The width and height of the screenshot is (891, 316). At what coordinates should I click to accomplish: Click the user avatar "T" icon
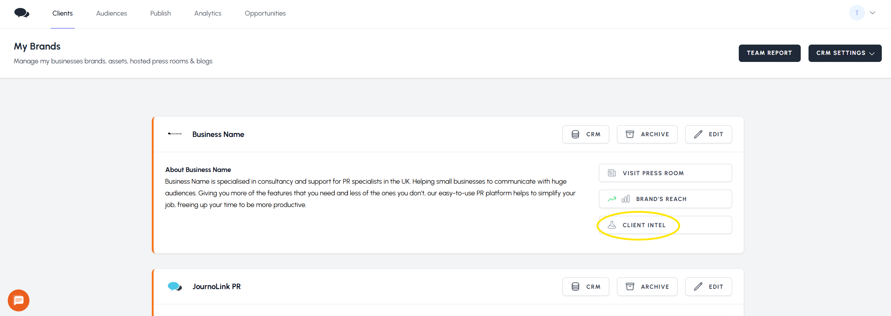(x=857, y=13)
